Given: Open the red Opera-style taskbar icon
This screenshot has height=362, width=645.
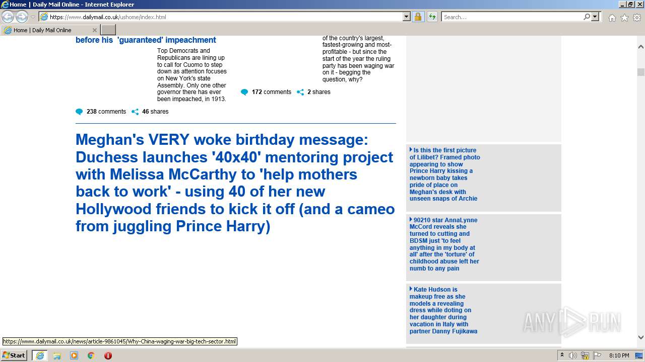Looking at the screenshot, I should point(108,355).
